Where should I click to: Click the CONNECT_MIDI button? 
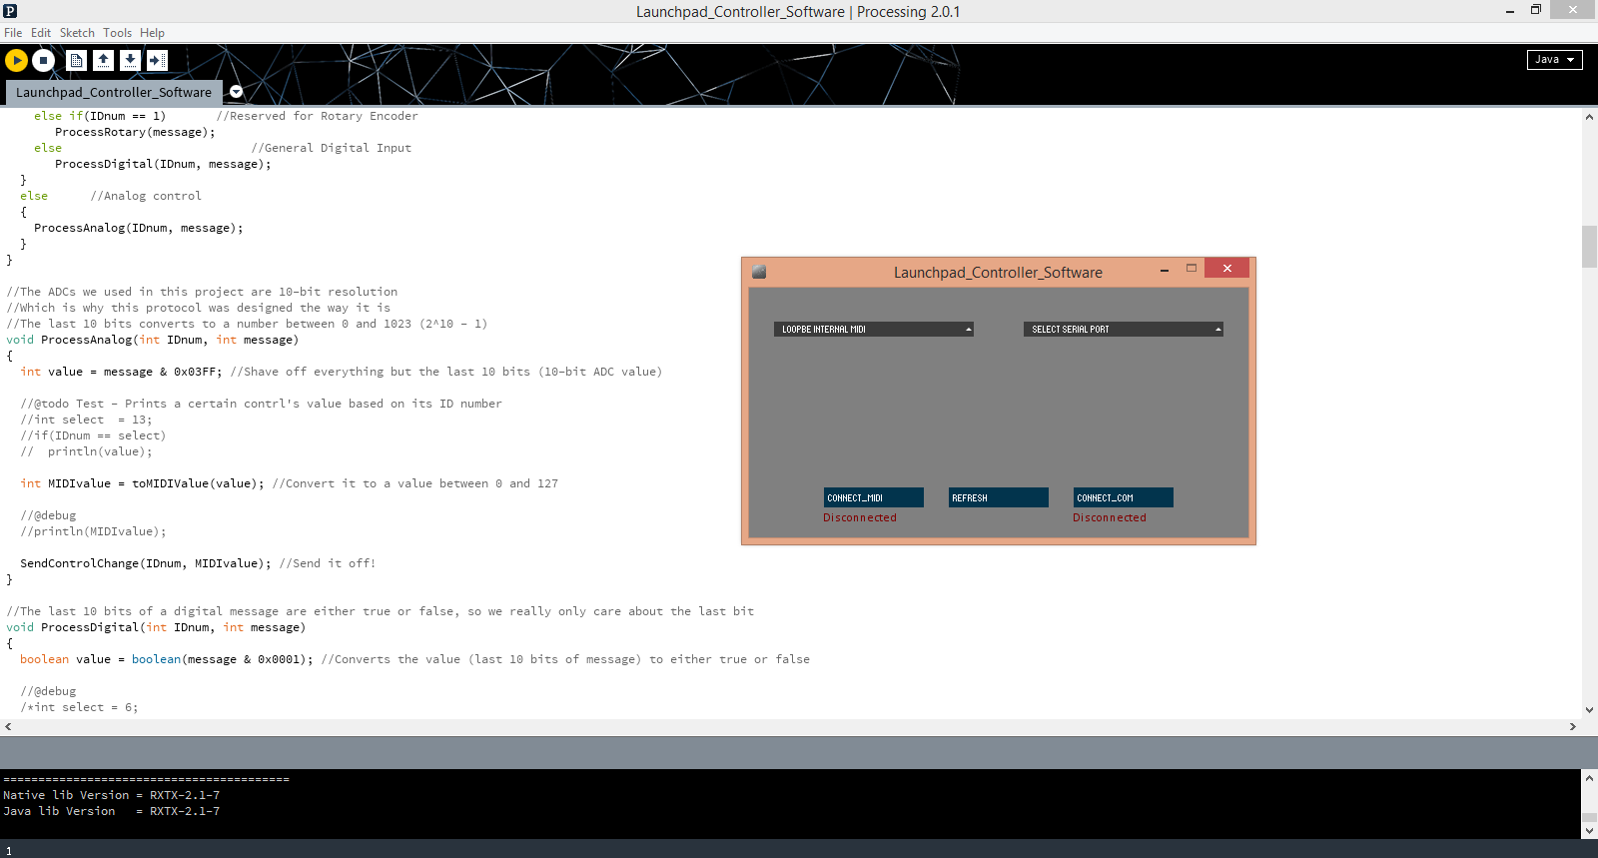click(873, 497)
